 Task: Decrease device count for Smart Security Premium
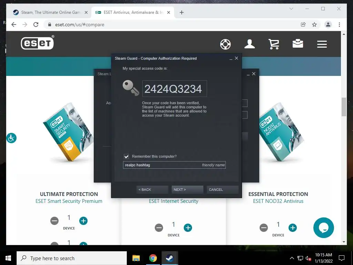tap(54, 221)
